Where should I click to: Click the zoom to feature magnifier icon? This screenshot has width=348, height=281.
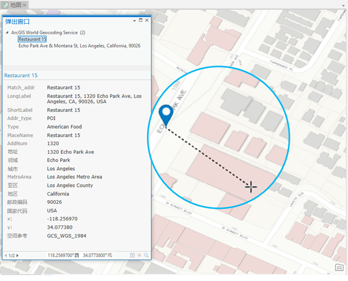click(x=146, y=255)
